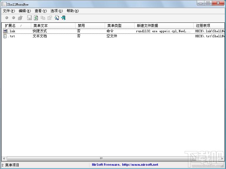Click the HKCR\.lnk\ShellNew registry cell
This screenshot has width=226, height=169.
210,31
